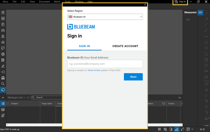Image resolution: width=210 pixels, height=132 pixels.
Task: Open the tag-shaped Links panel icon
Action: [x=3, y=72]
